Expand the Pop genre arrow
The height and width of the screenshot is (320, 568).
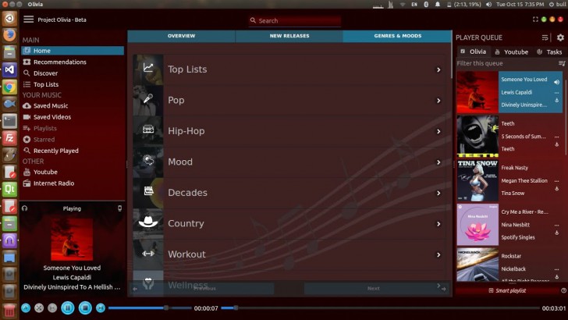tap(438, 101)
